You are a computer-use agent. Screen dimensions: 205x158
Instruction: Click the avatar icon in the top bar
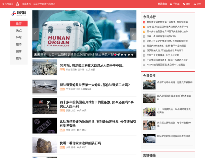(x=18, y=4)
